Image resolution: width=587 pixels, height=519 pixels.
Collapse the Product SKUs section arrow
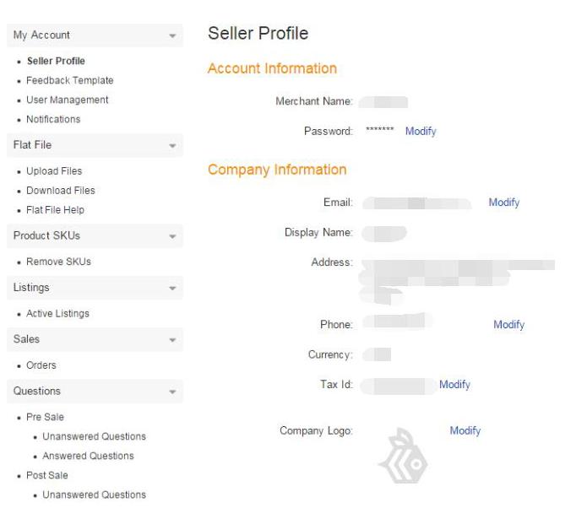pyautogui.click(x=172, y=236)
